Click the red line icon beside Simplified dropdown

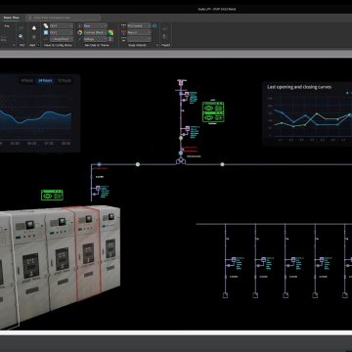(x=46, y=39)
